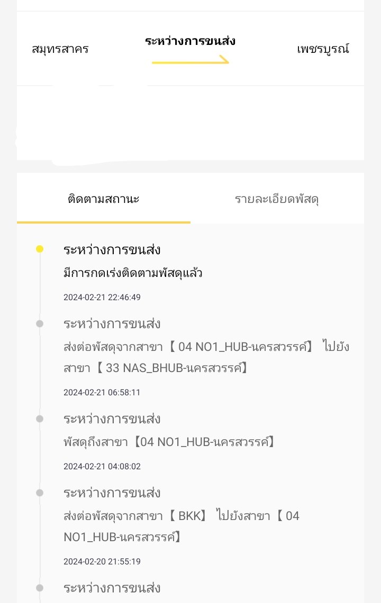The image size is (381, 603).
Task: Tap the timestamp 2024-02-21 22:46:49
Action: [x=102, y=297]
